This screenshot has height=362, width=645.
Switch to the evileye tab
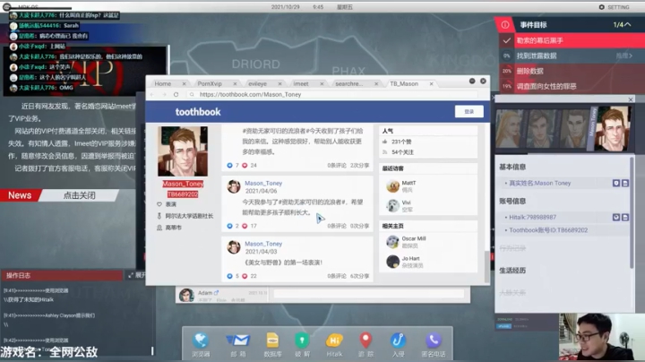point(257,84)
